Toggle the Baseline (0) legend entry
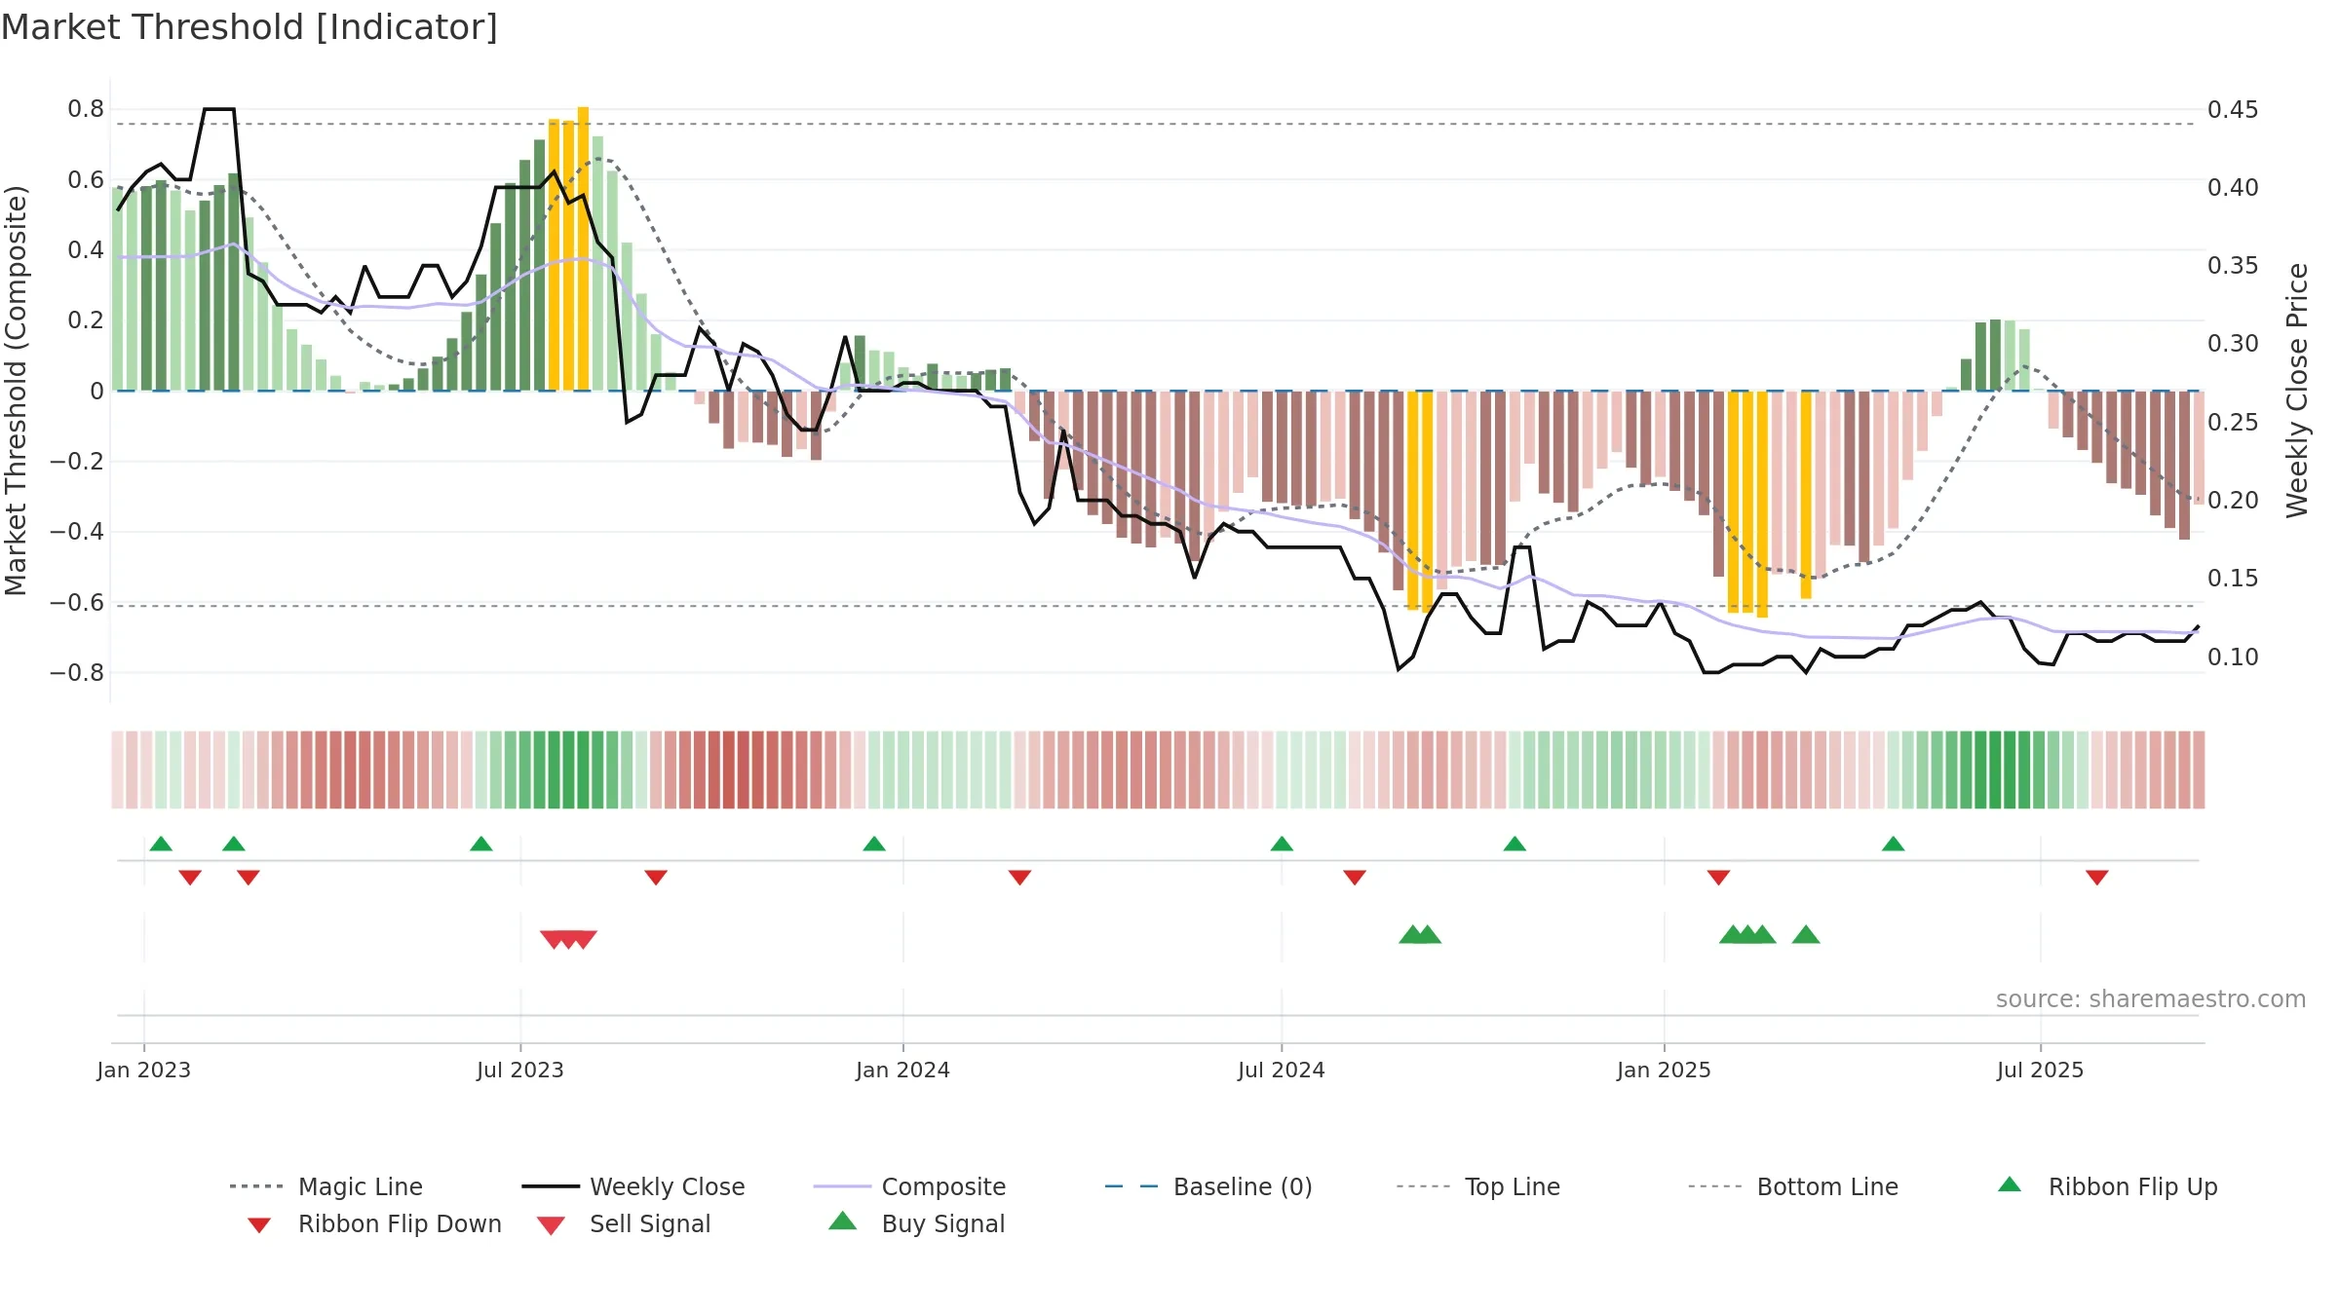The image size is (2339, 1315). coord(1208,1186)
